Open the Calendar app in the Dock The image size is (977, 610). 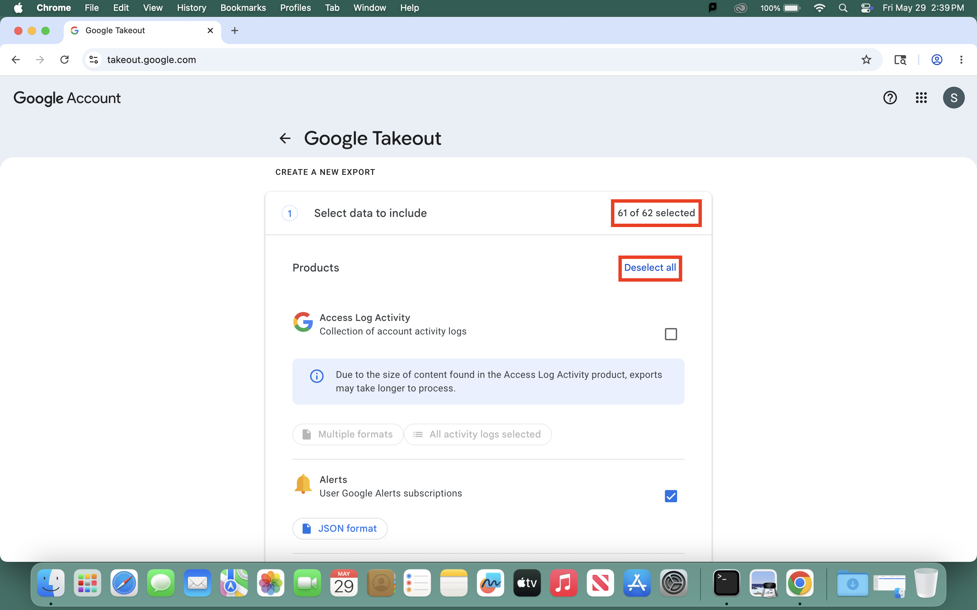tap(344, 583)
